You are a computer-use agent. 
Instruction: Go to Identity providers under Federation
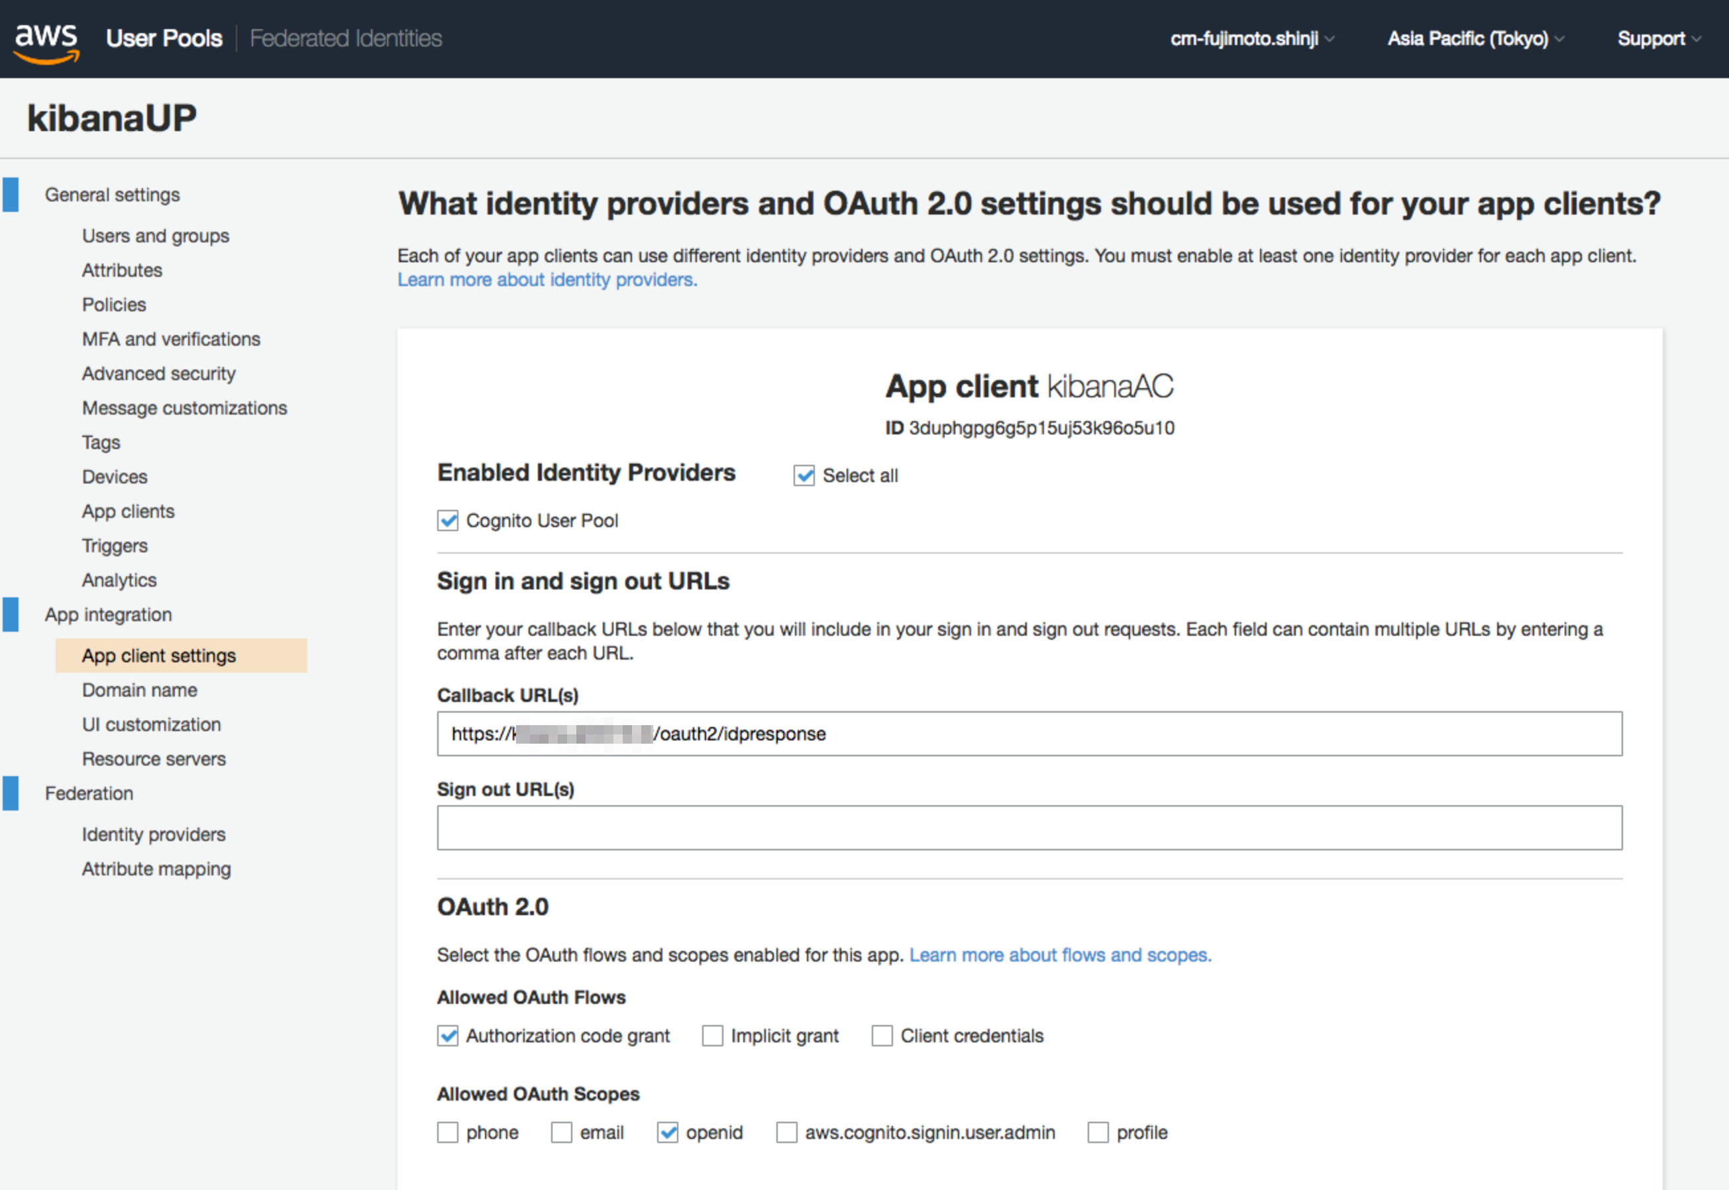tap(154, 834)
